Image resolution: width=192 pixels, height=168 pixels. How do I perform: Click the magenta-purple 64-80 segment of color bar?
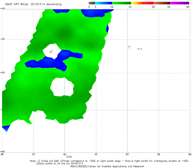pos(180,3)
